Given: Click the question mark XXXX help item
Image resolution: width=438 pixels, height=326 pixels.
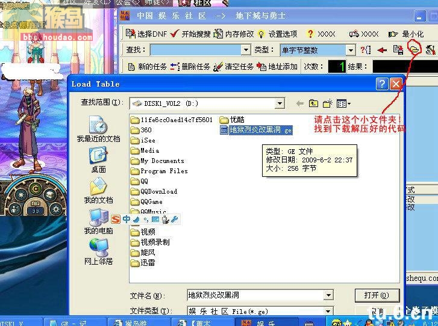Looking at the screenshot, I should tap(321, 34).
